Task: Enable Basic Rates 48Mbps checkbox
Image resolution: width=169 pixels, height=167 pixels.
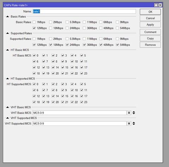Action: pyautogui.click(x=101, y=28)
